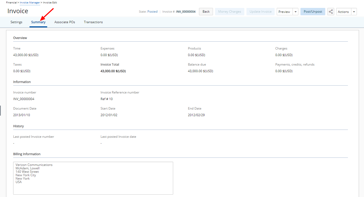
Task: Click the Financial breadcrumb text
Action: click(x=12, y=3)
